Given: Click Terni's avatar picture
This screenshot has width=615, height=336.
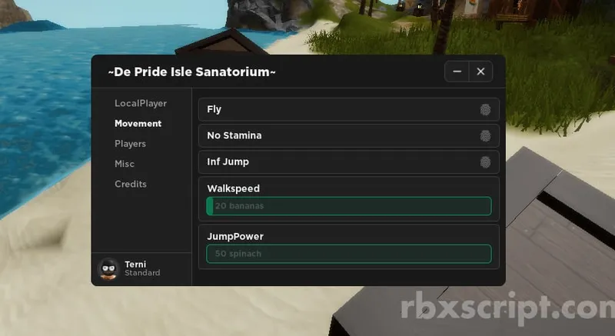Looking at the screenshot, I should pos(108,269).
